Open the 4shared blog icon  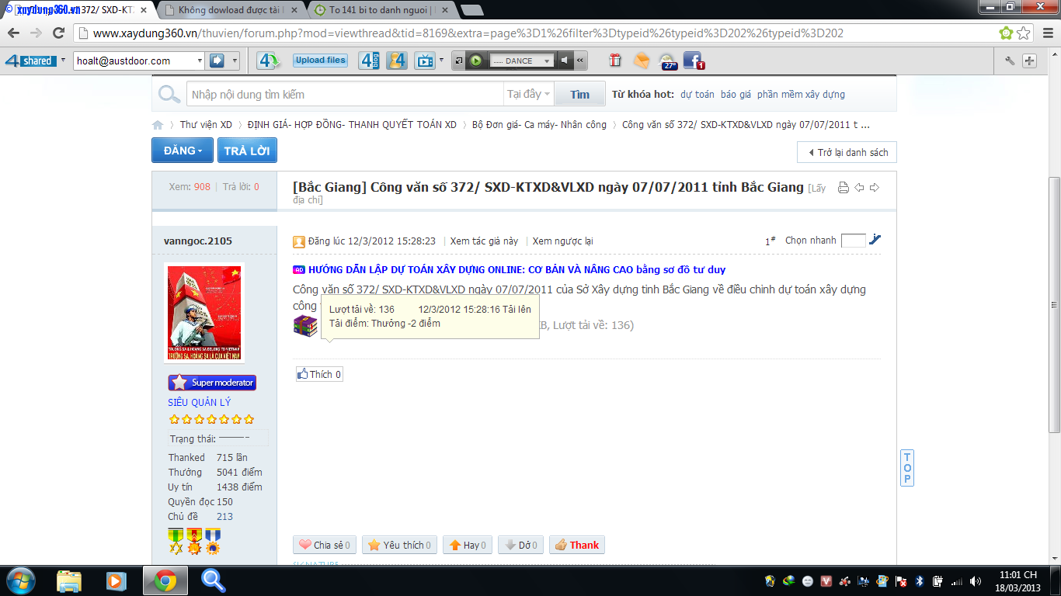click(x=369, y=61)
